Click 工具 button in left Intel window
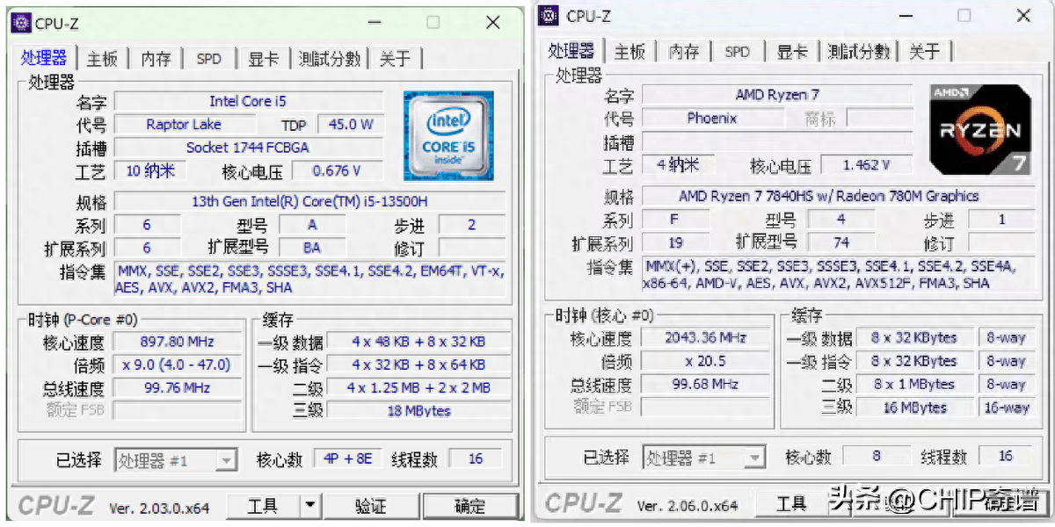Image resolution: width=1055 pixels, height=527 pixels. pyautogui.click(x=263, y=505)
